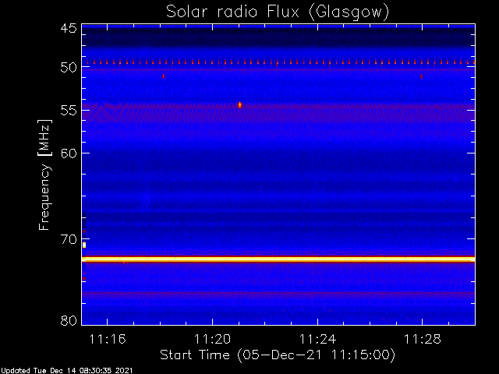The width and height of the screenshot is (499, 374).
Task: Click the 'Frequency [MHz]' axis label
Action: pos(44,175)
